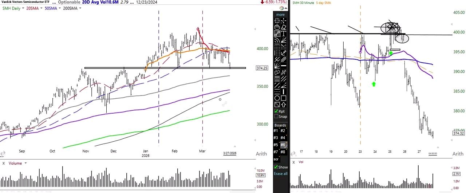The image size is (466, 193).
Task: Select the vertical line drawing tool
Action: [x=283, y=91]
